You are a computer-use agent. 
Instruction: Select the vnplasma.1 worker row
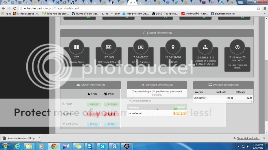pos(223,98)
